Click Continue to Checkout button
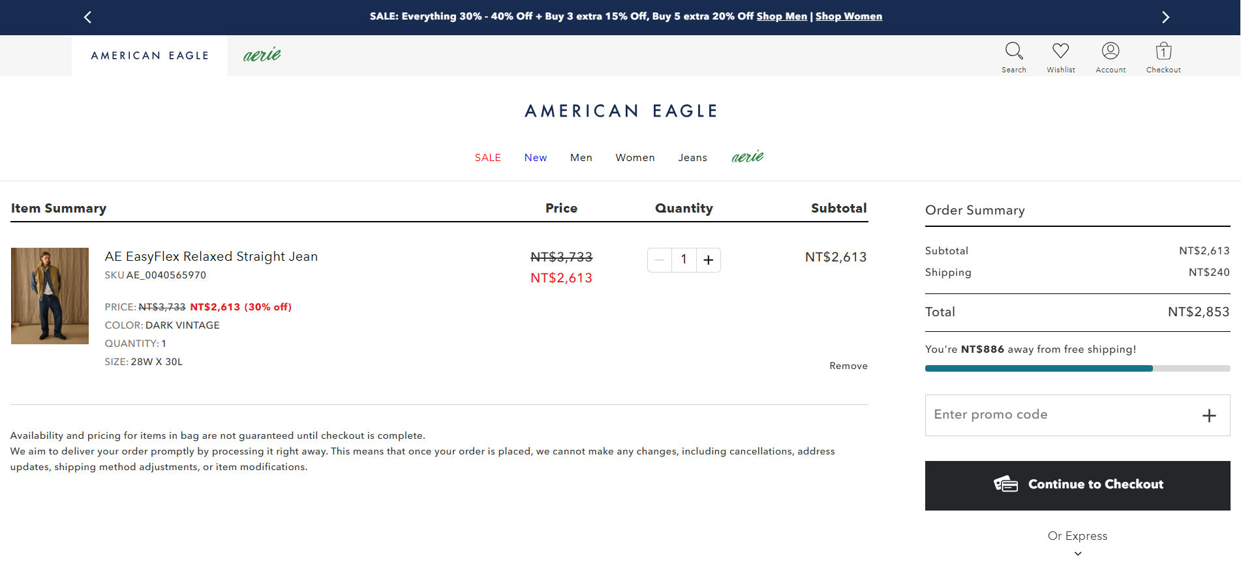 (1077, 485)
